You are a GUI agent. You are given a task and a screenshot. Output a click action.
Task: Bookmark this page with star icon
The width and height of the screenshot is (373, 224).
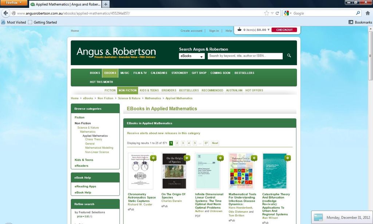pos(266,13)
